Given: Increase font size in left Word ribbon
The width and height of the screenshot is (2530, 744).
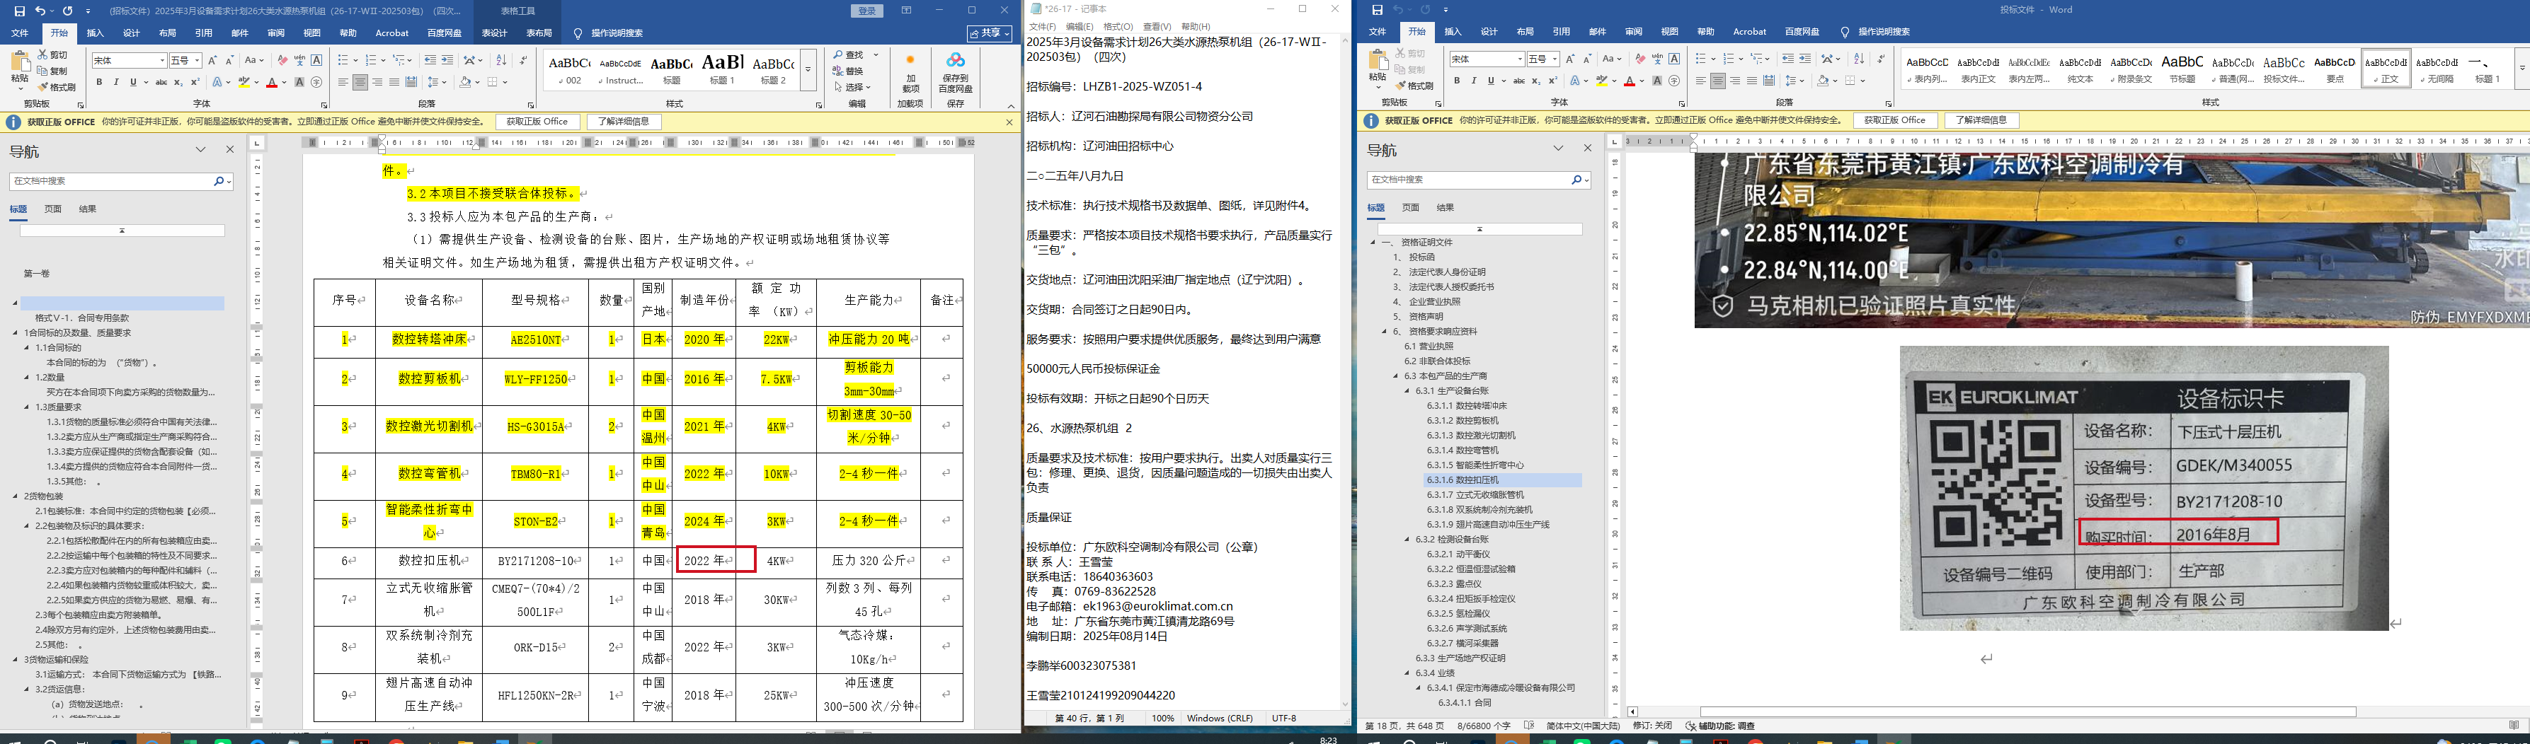Looking at the screenshot, I should coord(212,61).
